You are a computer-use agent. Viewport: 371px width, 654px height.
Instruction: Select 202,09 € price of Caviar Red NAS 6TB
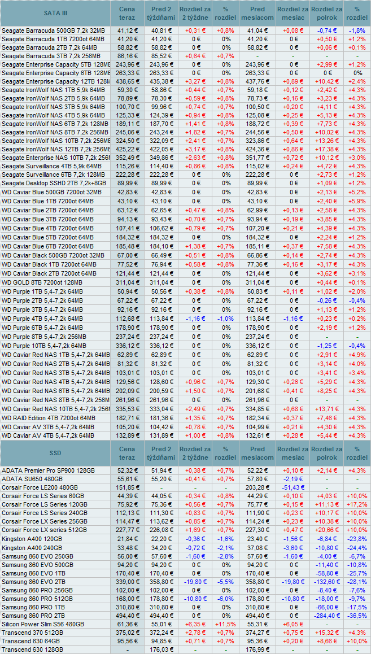point(127,390)
